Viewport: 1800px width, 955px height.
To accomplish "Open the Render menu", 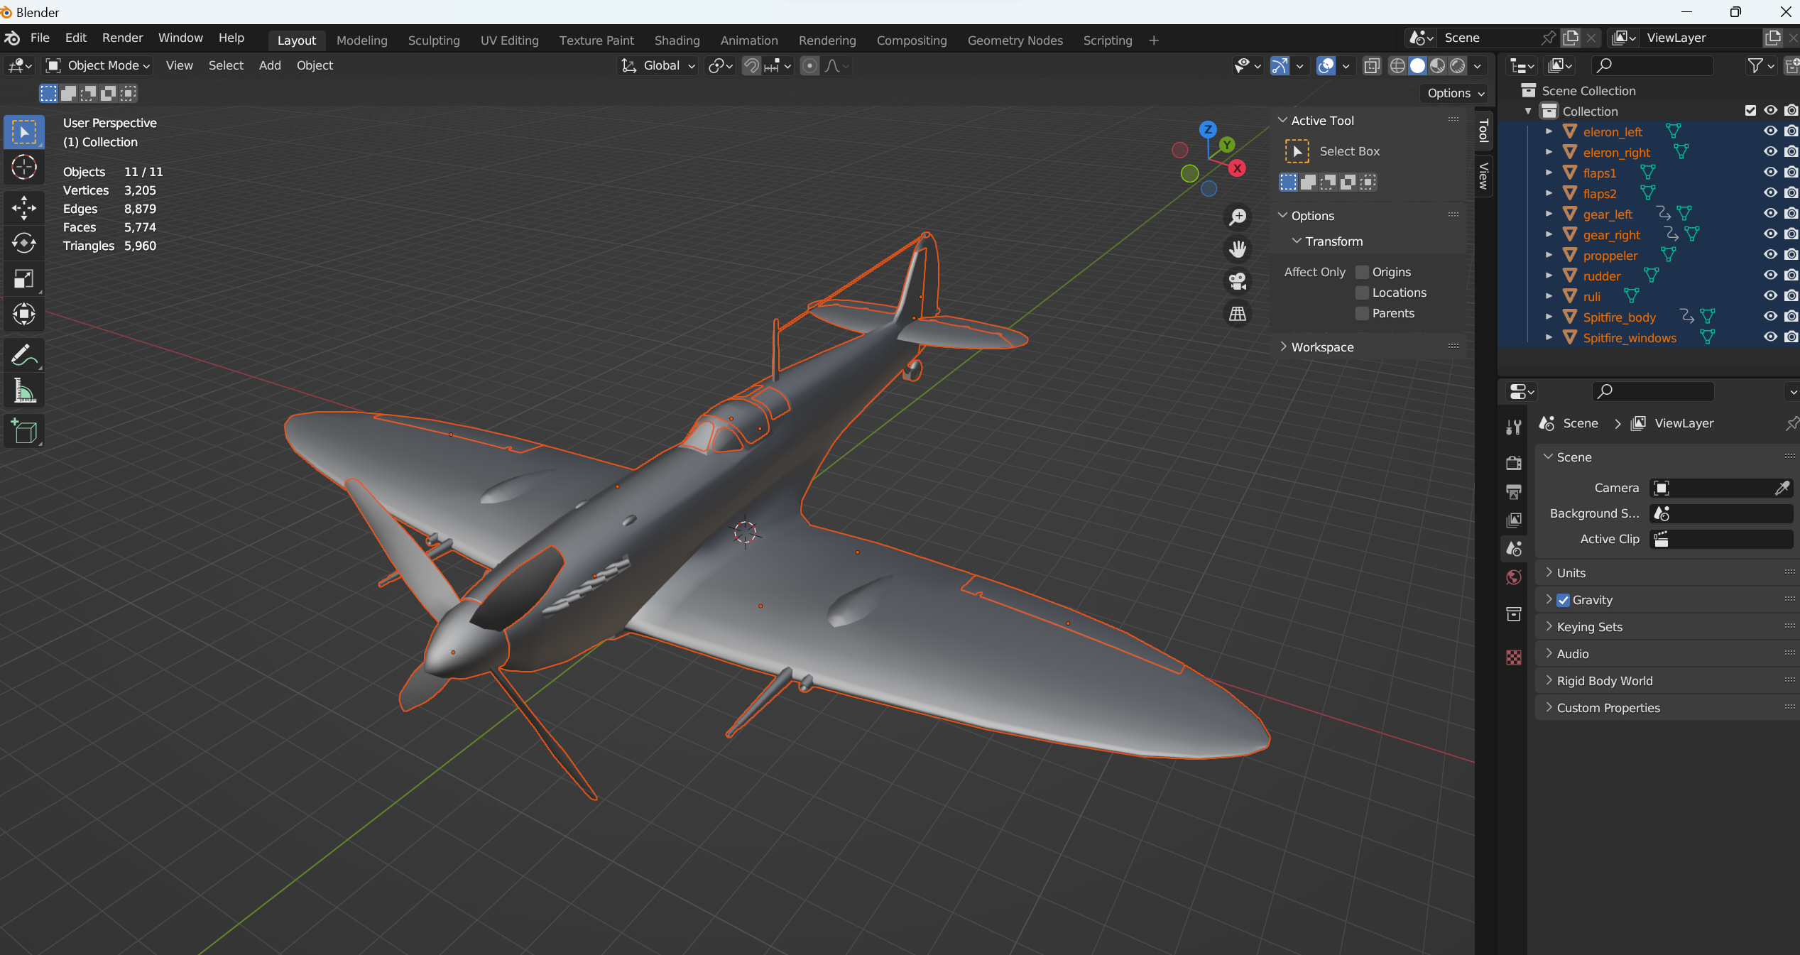I will [x=122, y=38].
